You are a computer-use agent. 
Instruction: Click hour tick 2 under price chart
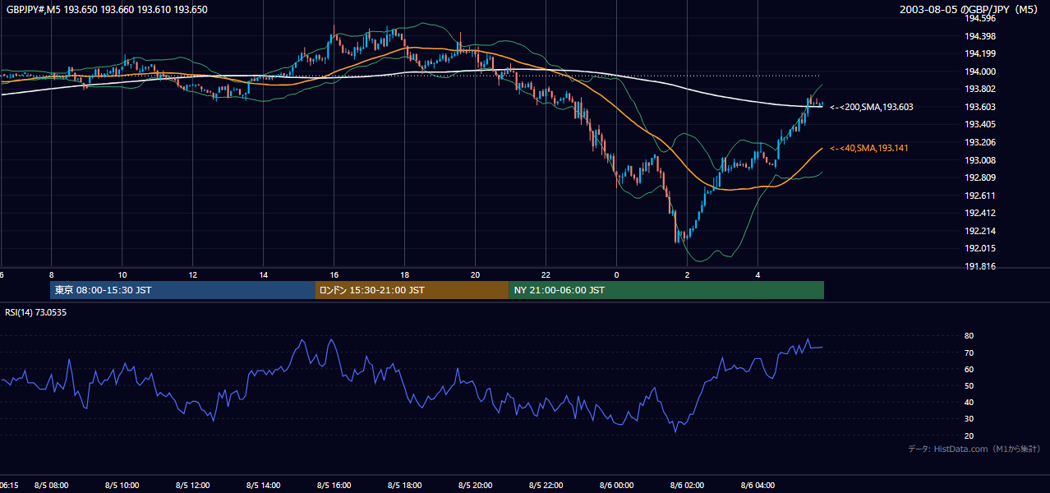[x=687, y=274]
